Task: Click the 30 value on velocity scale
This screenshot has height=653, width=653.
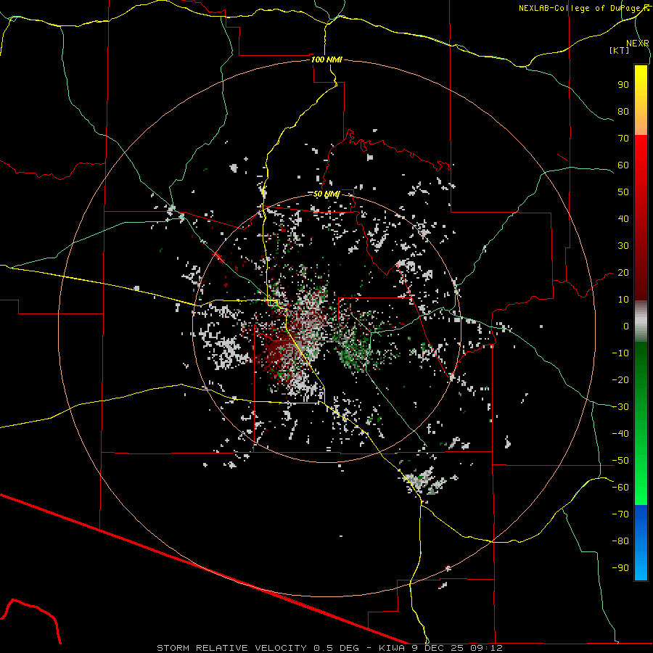Action: point(623,246)
